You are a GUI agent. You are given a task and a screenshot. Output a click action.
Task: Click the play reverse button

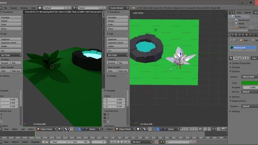coord(118,142)
